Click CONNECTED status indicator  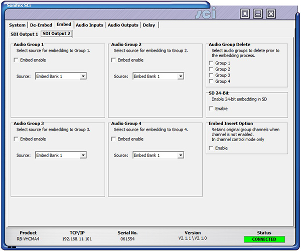click(264, 239)
